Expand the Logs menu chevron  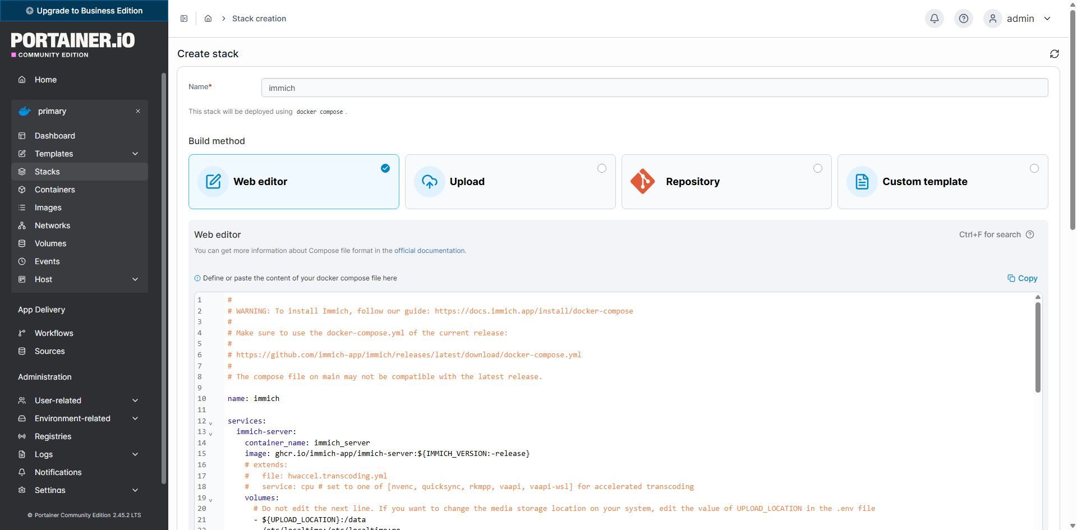click(135, 454)
